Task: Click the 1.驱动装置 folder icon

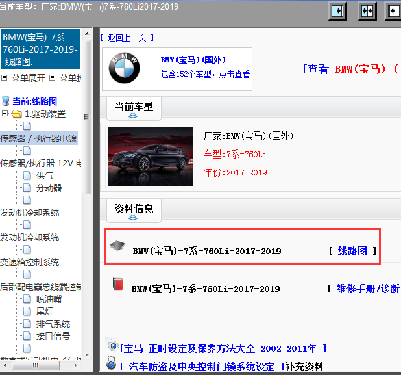Action: [x=17, y=114]
